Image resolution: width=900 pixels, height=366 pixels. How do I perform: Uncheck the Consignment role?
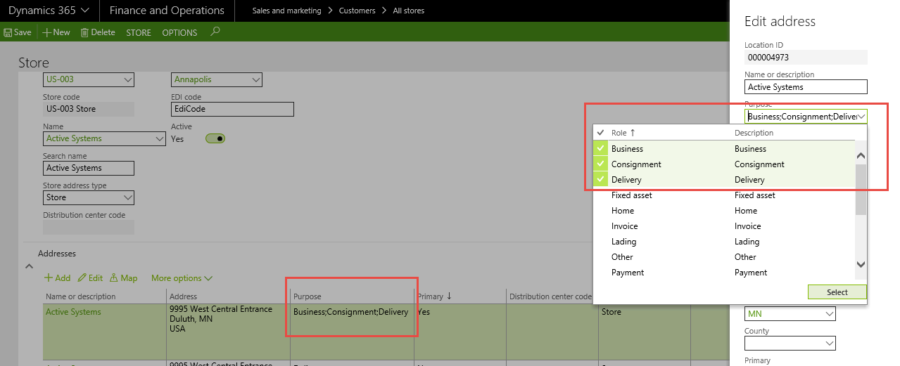coord(600,164)
